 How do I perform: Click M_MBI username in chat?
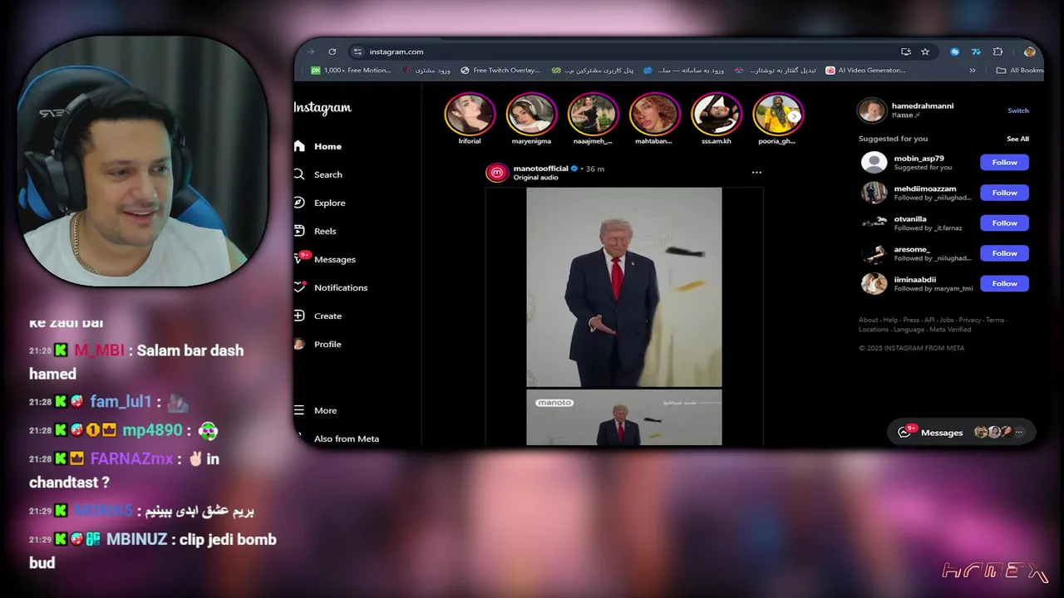click(99, 350)
